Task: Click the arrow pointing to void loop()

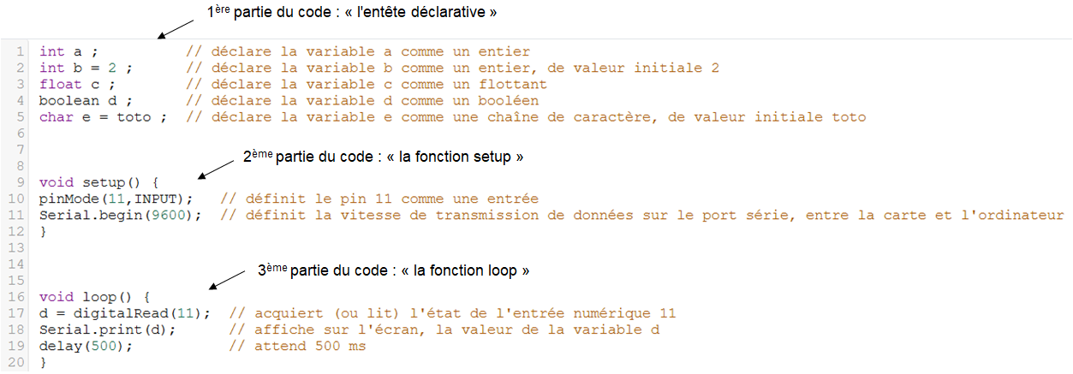Action: (x=227, y=281)
